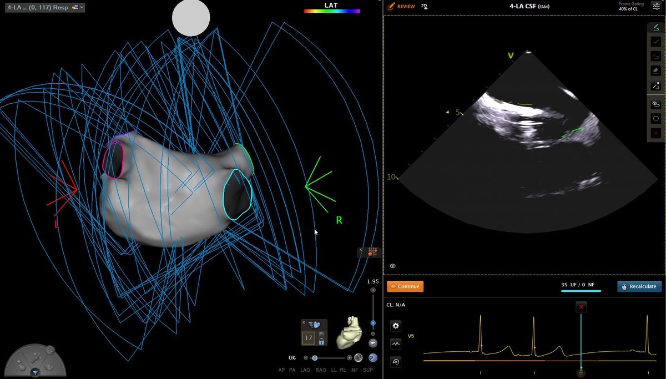Click the red X delete tool in toolbar
This screenshot has width=666, height=379.
(x=655, y=133)
